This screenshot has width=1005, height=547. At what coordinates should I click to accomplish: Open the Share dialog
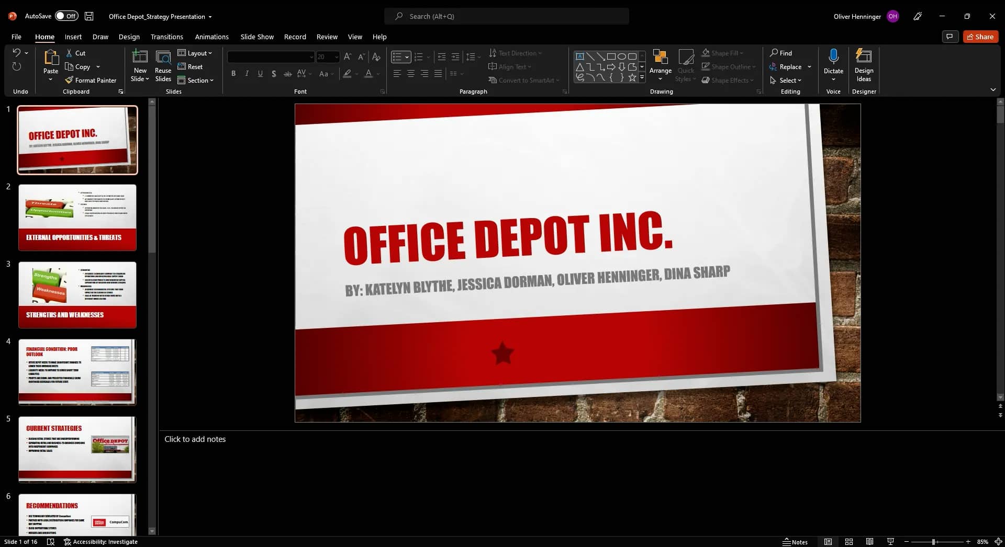click(980, 37)
